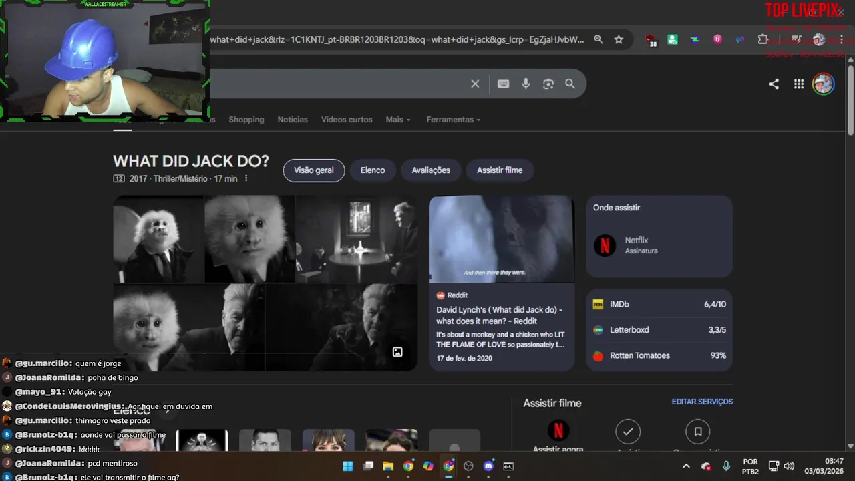Viewport: 855px width, 481px height.
Task: Open the Rotten Tomatoes 93% rating
Action: tap(659, 355)
